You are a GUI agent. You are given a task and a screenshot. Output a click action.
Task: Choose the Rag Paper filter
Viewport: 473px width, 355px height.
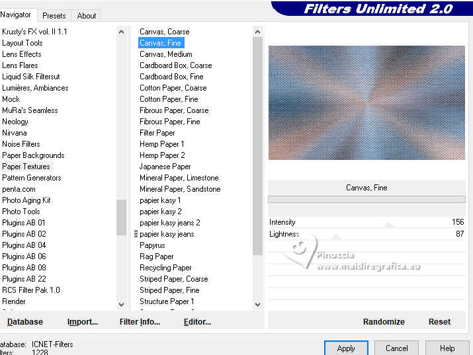157,256
